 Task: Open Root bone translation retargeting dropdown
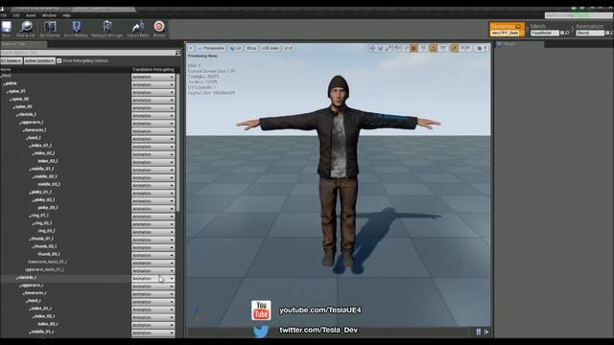[153, 77]
